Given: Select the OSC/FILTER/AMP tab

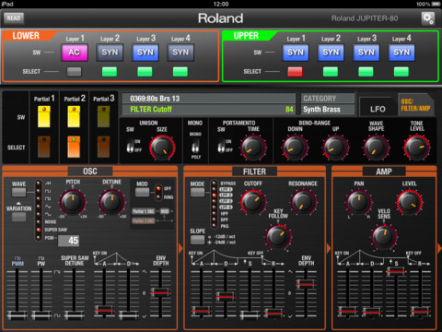Looking at the screenshot, I should coord(415,105).
